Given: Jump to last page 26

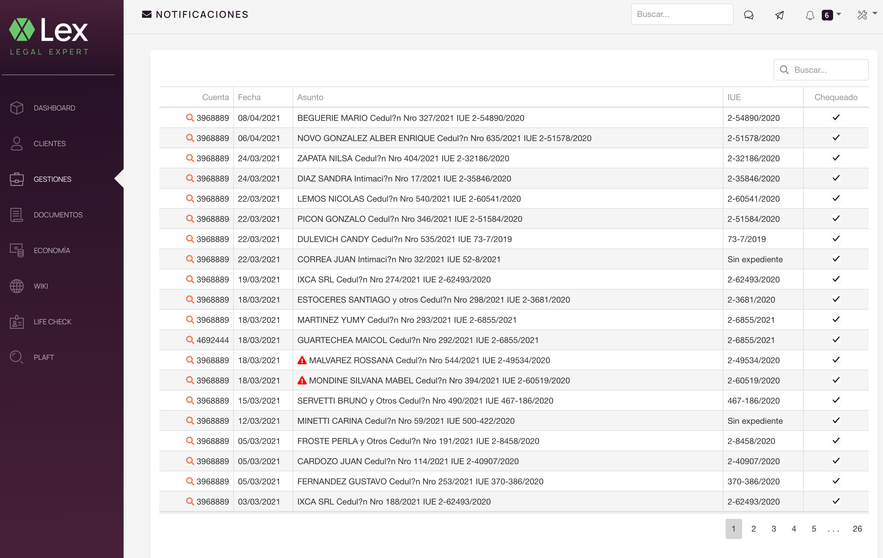Looking at the screenshot, I should click(857, 529).
